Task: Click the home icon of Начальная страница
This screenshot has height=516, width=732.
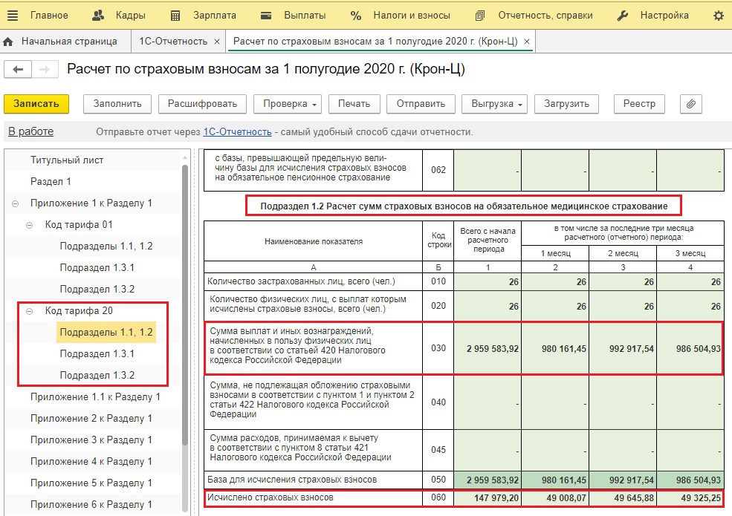Action: [8, 42]
